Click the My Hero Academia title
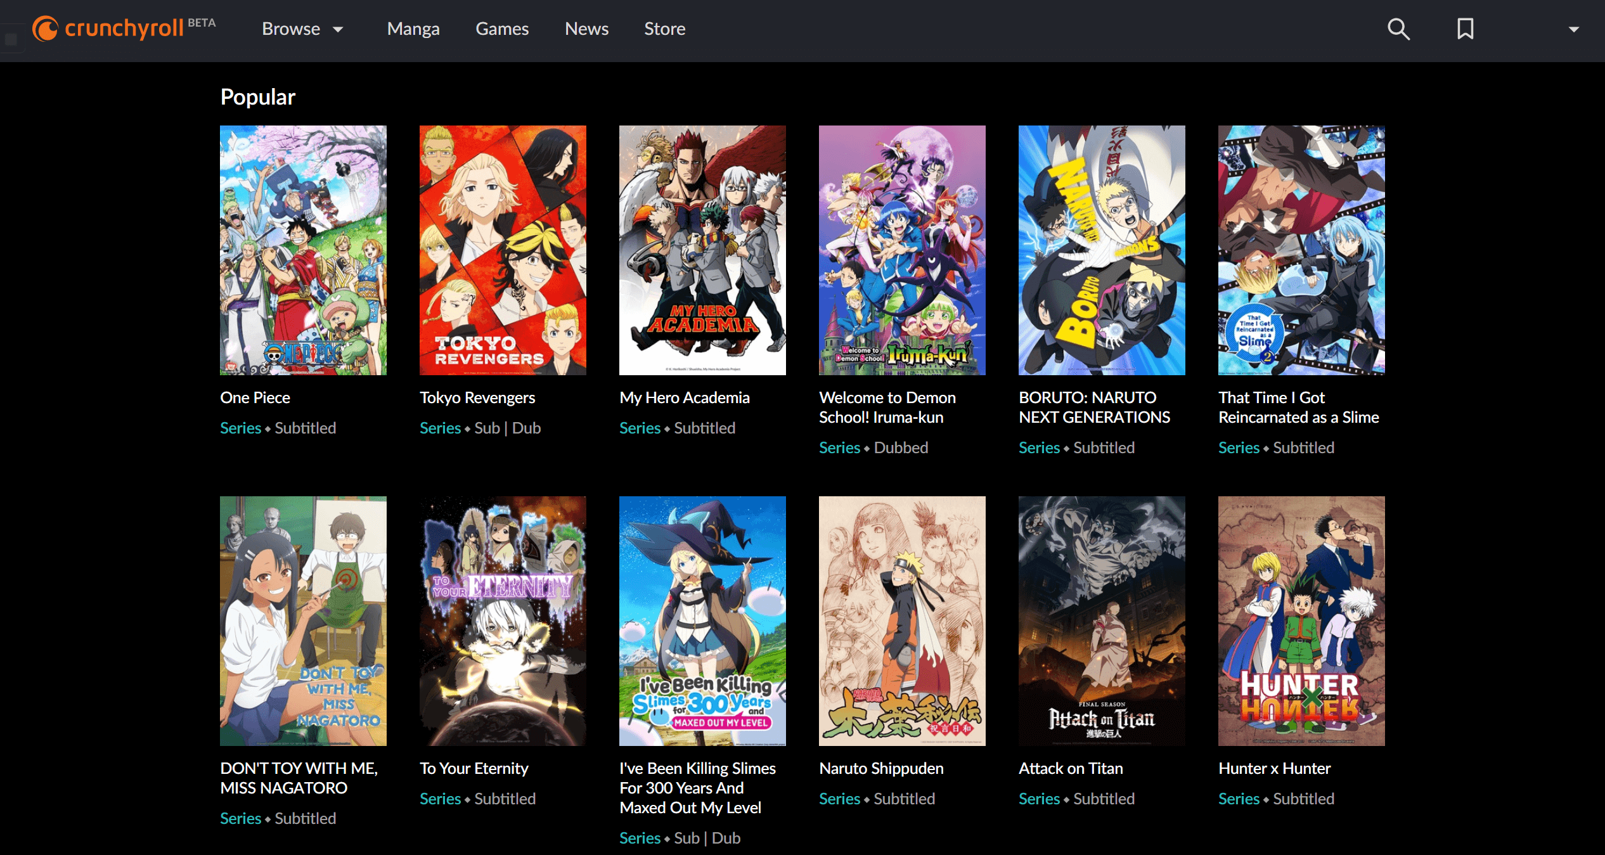 685,397
